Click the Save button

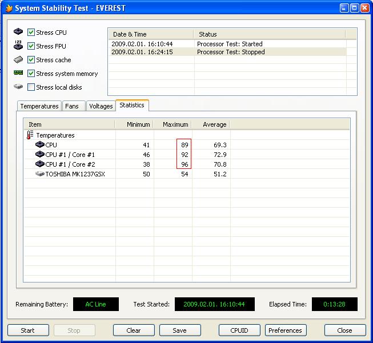click(x=180, y=330)
